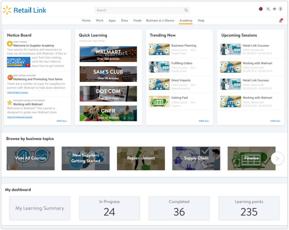Click View All in Upcoming Sessions
The height and width of the screenshot is (230, 289).
point(275,121)
